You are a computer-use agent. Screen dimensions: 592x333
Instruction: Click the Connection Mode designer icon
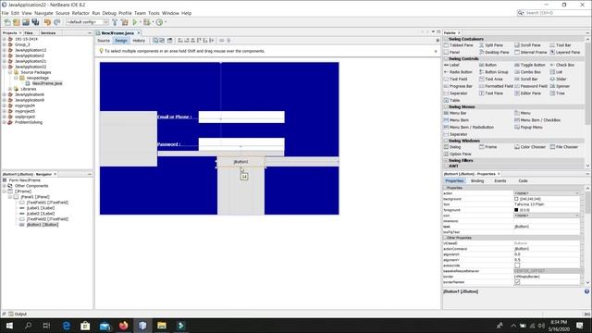[163, 41]
